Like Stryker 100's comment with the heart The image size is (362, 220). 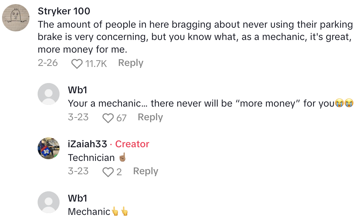pyautogui.click(x=77, y=64)
